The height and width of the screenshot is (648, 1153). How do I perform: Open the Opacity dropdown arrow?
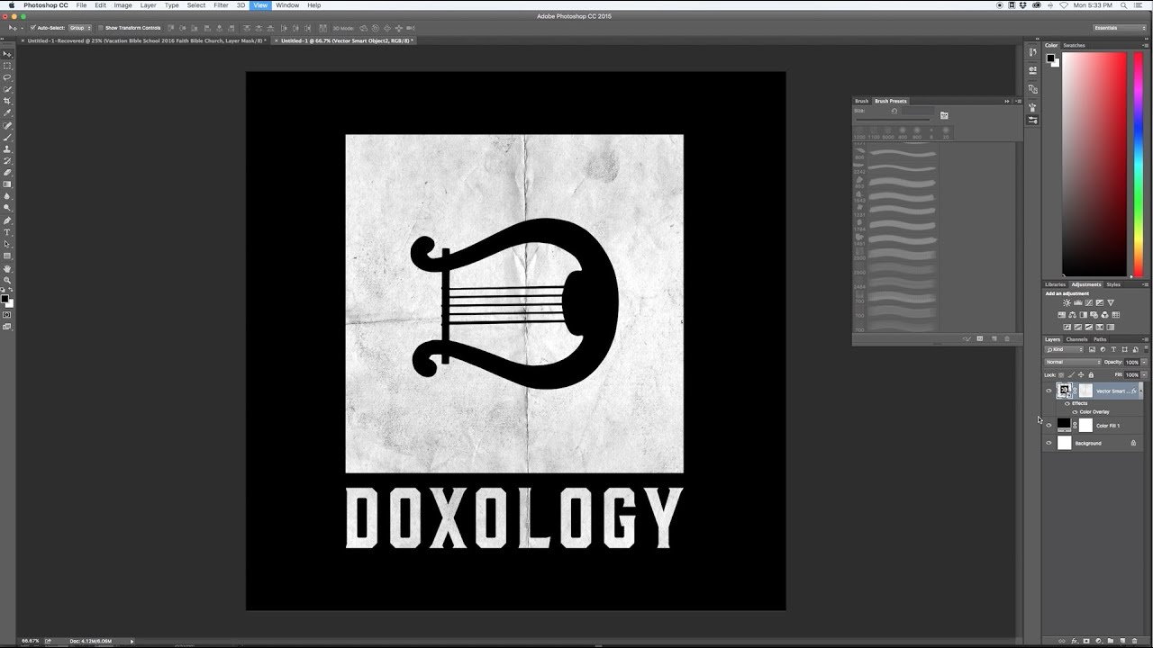click(x=1144, y=362)
